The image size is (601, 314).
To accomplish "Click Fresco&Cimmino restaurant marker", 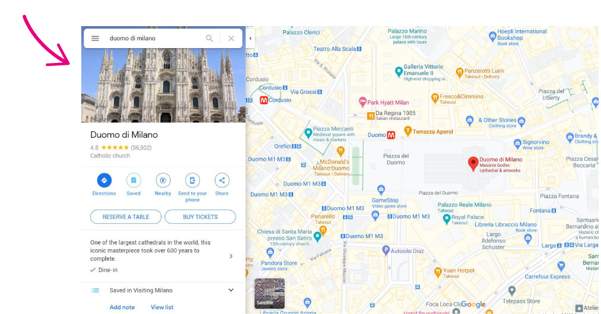I will pos(435,98).
